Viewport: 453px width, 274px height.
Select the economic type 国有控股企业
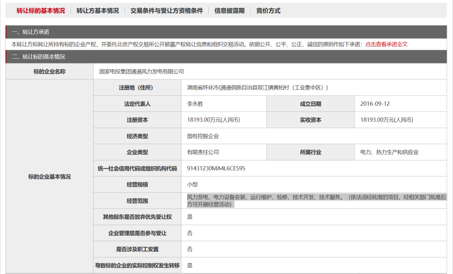(x=203, y=136)
